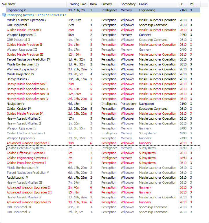
Task: Select the Rapid Launch V row
Action: tap(103, 178)
